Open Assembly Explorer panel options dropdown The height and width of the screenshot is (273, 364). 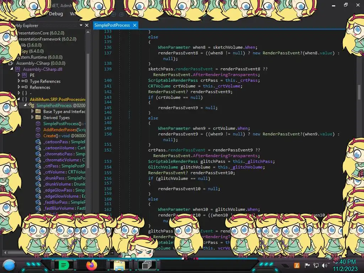pos(81,25)
